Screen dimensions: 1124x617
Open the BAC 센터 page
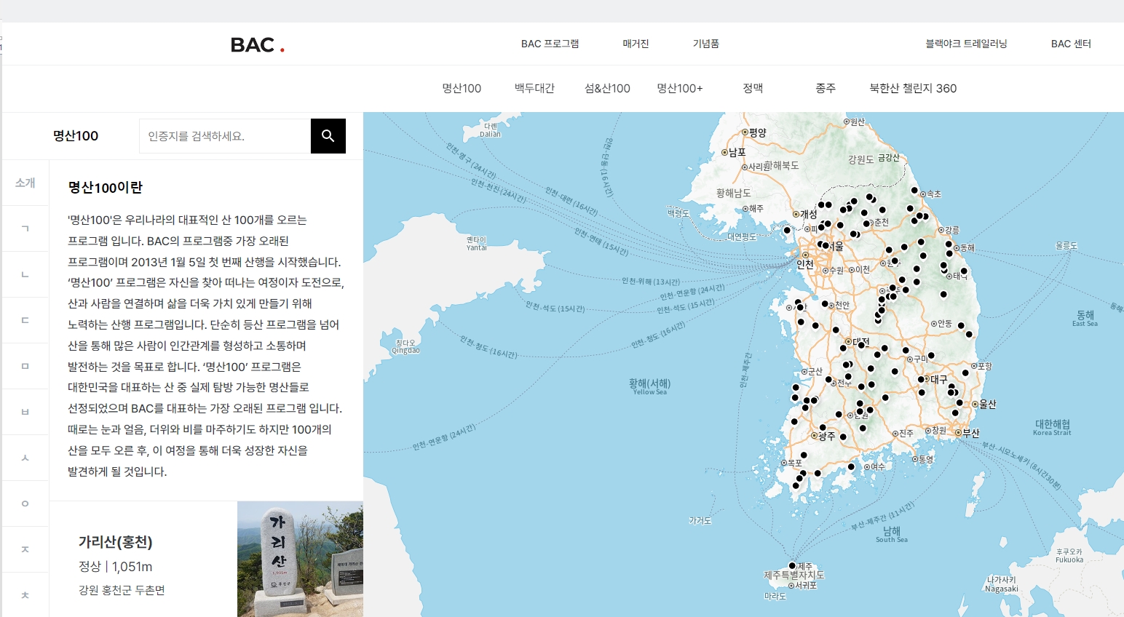[x=1070, y=44]
